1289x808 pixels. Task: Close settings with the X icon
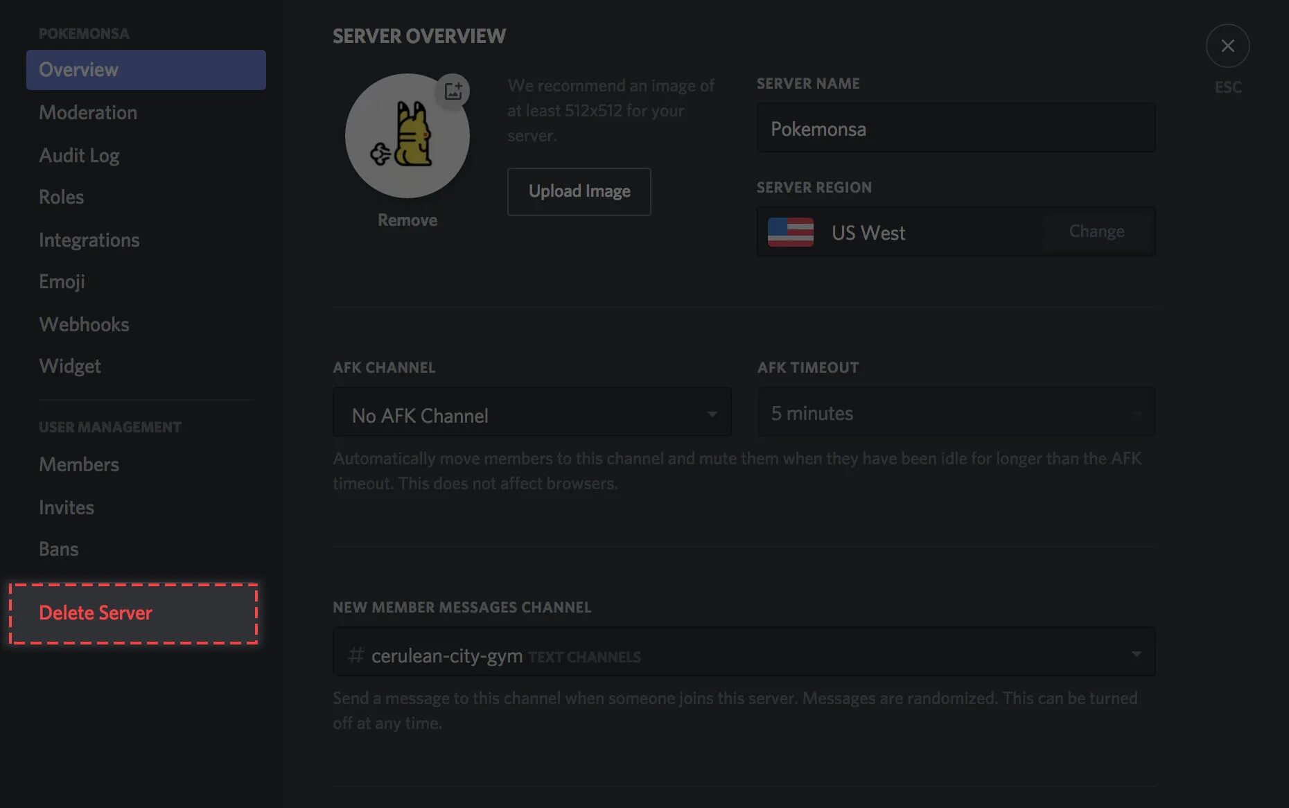pos(1227,46)
